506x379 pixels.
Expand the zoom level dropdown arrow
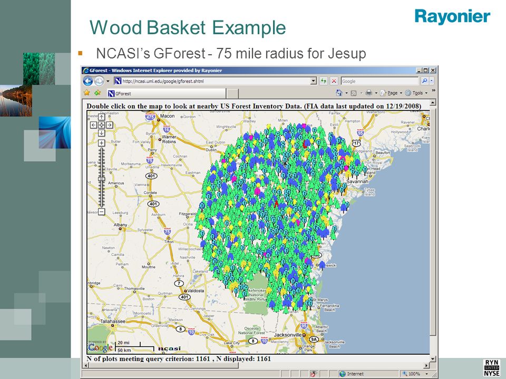426,374
